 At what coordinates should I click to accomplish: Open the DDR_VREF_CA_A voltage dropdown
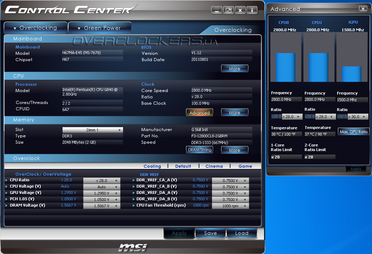tap(230, 181)
